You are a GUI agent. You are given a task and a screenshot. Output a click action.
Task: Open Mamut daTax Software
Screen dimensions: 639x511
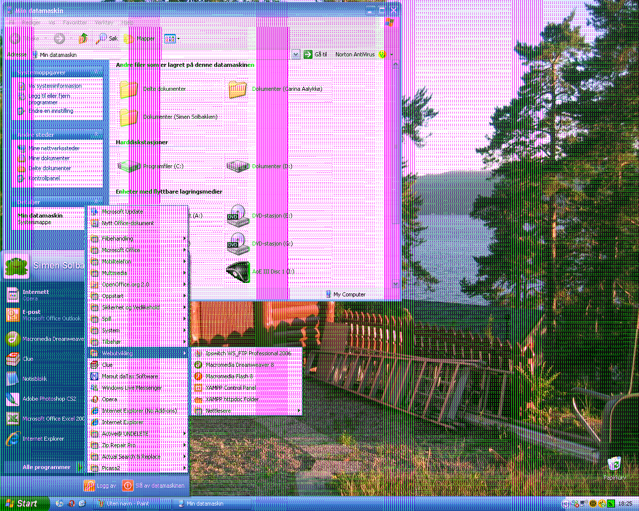[138, 376]
